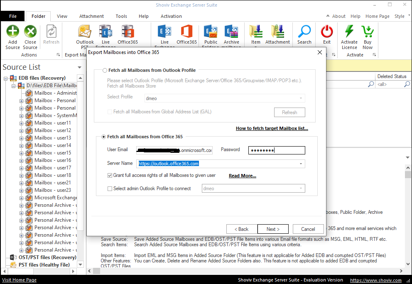Click Mailbox - Administrator tree icon
This screenshot has width=412, height=284.
point(29,93)
